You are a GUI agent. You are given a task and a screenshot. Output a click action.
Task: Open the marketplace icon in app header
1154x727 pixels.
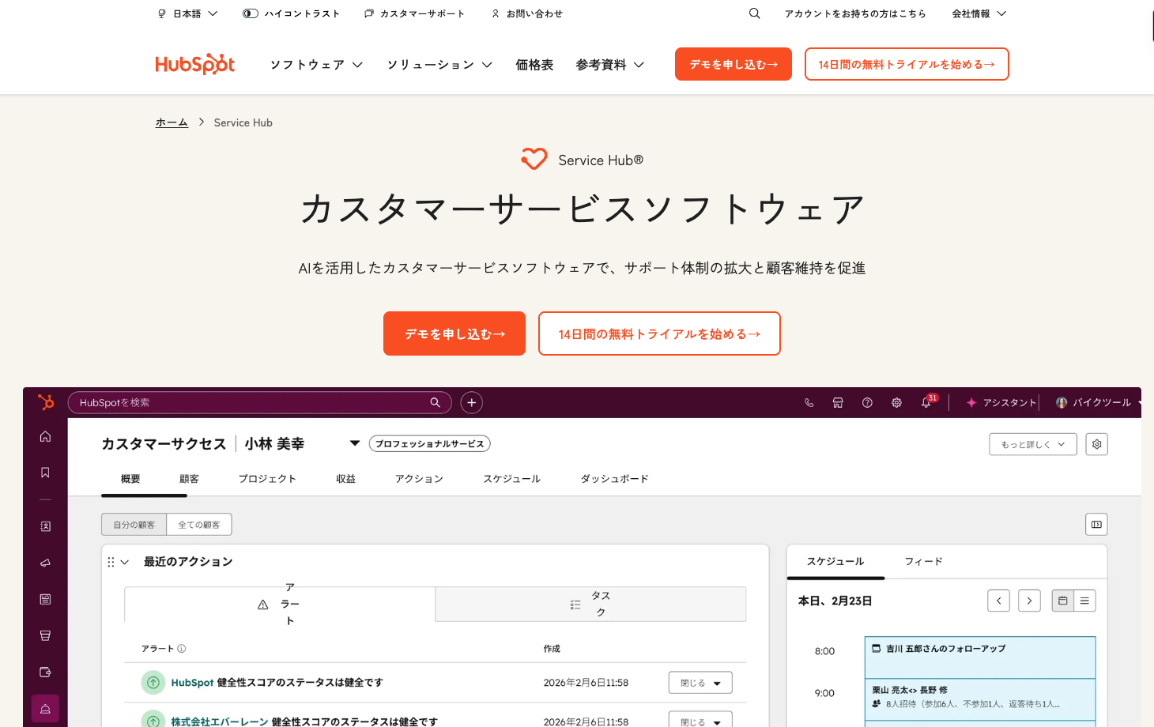[x=838, y=403]
